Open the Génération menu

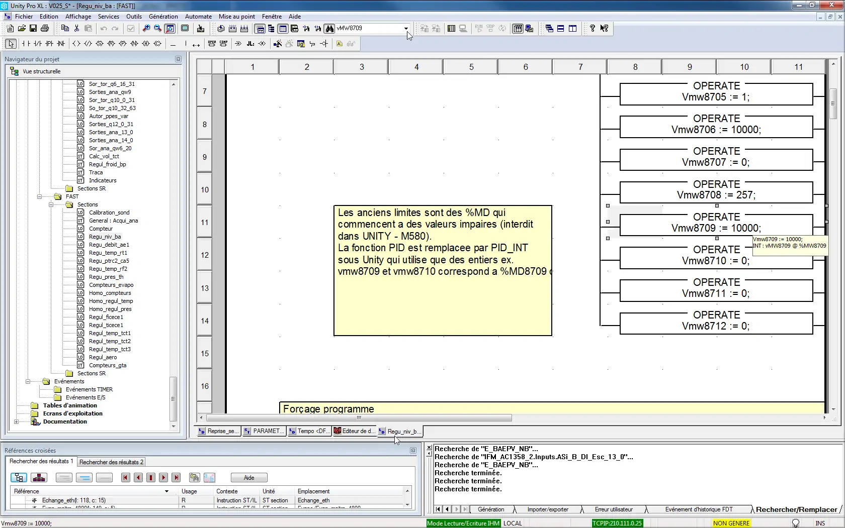(163, 17)
